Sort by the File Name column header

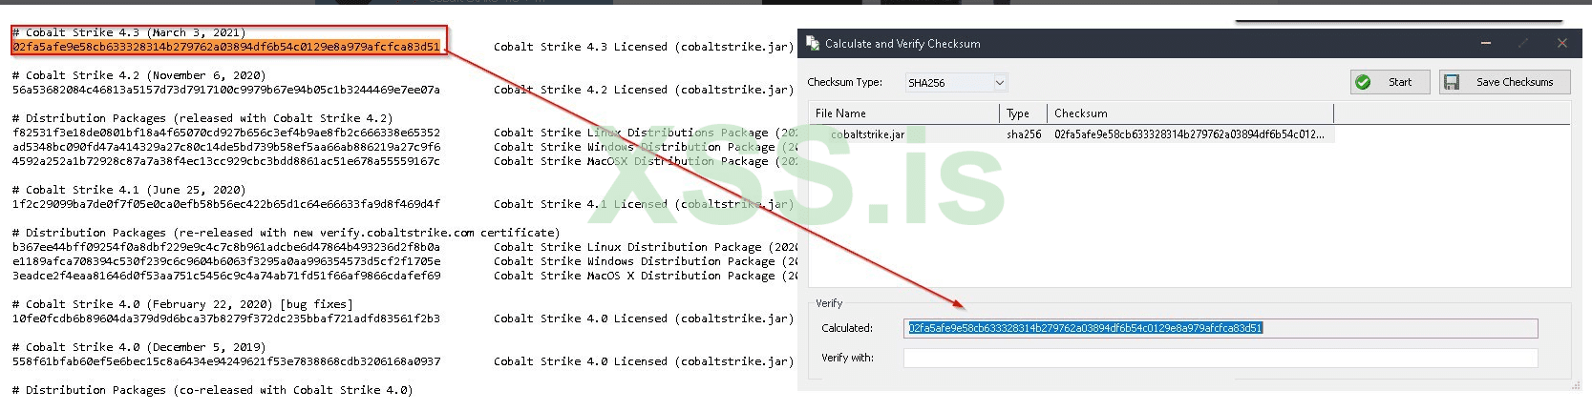point(903,113)
